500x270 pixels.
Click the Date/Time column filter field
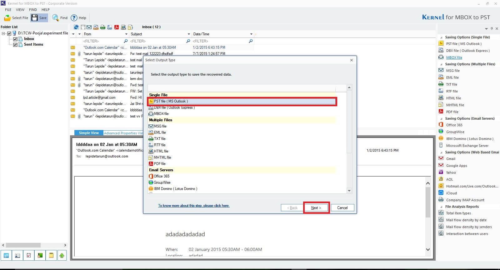click(x=222, y=41)
